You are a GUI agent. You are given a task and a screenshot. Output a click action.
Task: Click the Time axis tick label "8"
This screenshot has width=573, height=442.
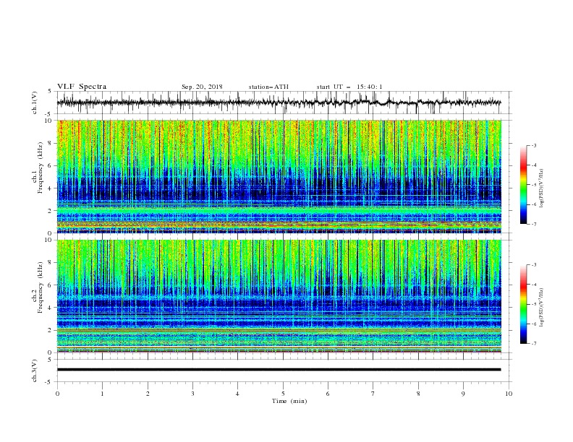click(418, 394)
